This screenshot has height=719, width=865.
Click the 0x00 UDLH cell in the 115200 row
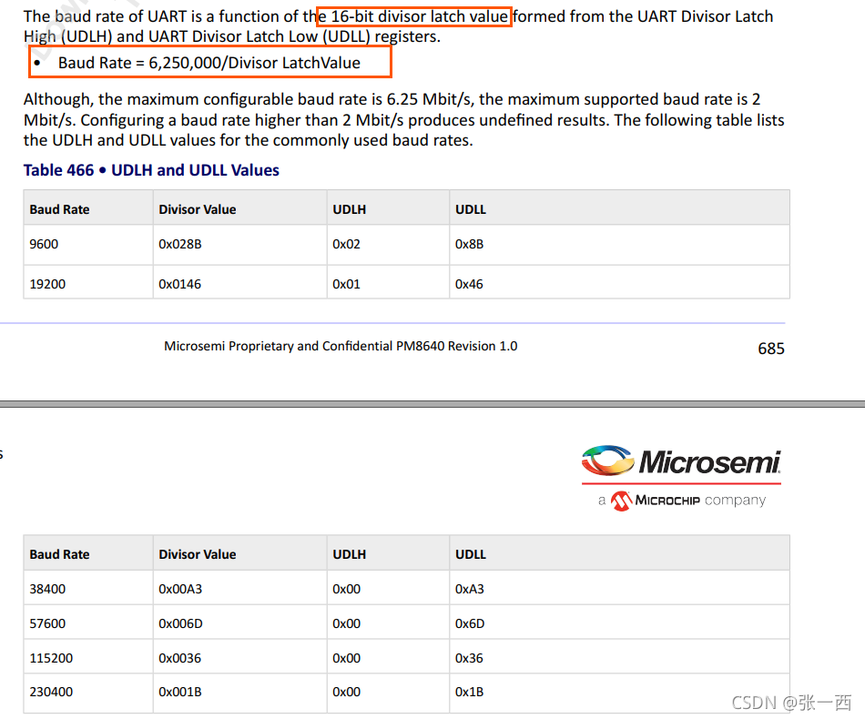(x=389, y=658)
